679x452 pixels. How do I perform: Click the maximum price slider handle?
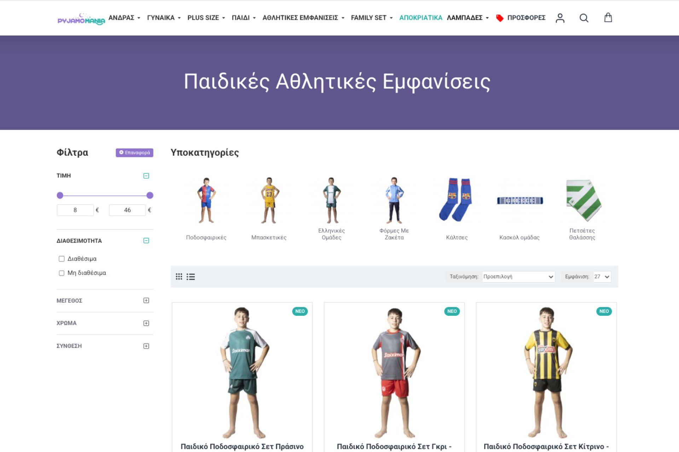150,195
